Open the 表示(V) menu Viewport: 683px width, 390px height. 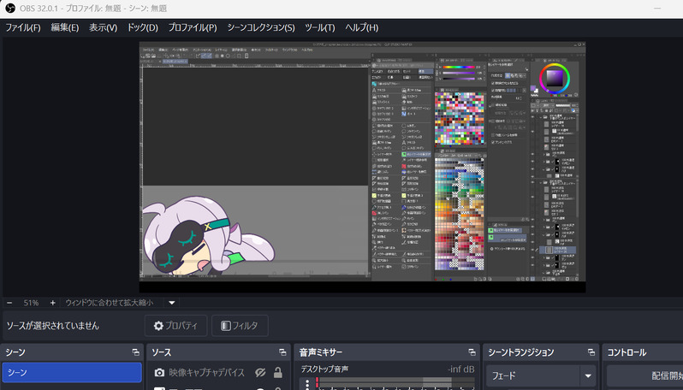[x=104, y=27]
